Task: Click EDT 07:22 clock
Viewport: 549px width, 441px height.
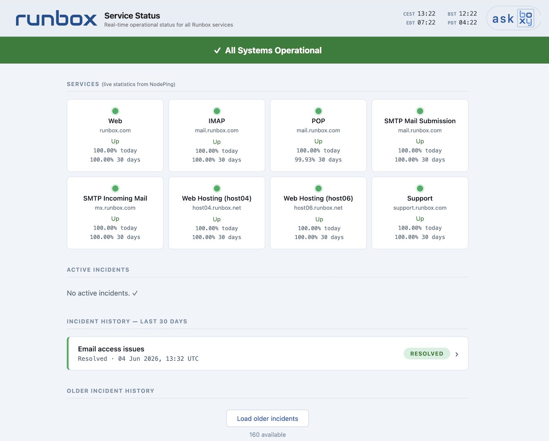Action: (420, 23)
